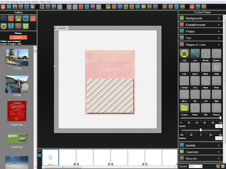Click the red zoom in plus button
The image size is (226, 169).
218,167
